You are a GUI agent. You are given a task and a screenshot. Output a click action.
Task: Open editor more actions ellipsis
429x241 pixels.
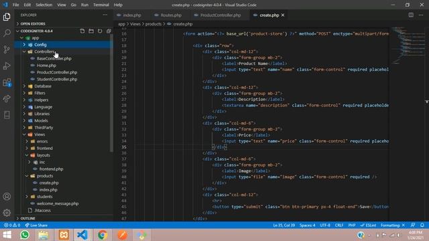(421, 15)
